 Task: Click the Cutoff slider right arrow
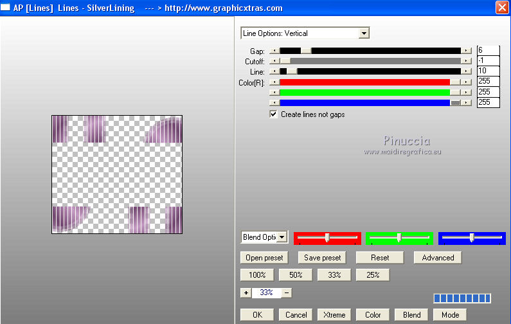(x=467, y=61)
